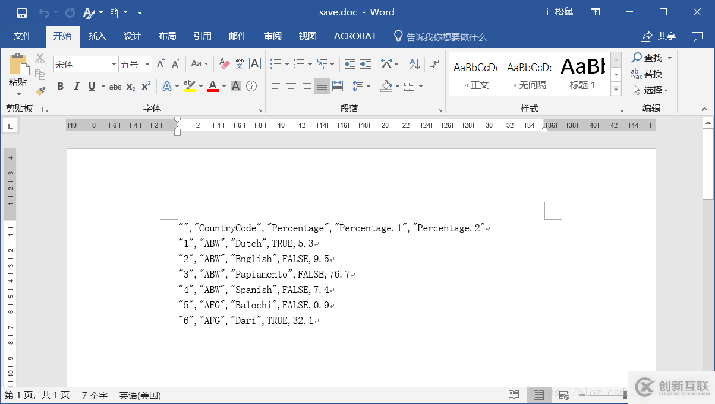The height and width of the screenshot is (404, 715).
Task: Click the Paste clipboard icon
Action: (18, 64)
